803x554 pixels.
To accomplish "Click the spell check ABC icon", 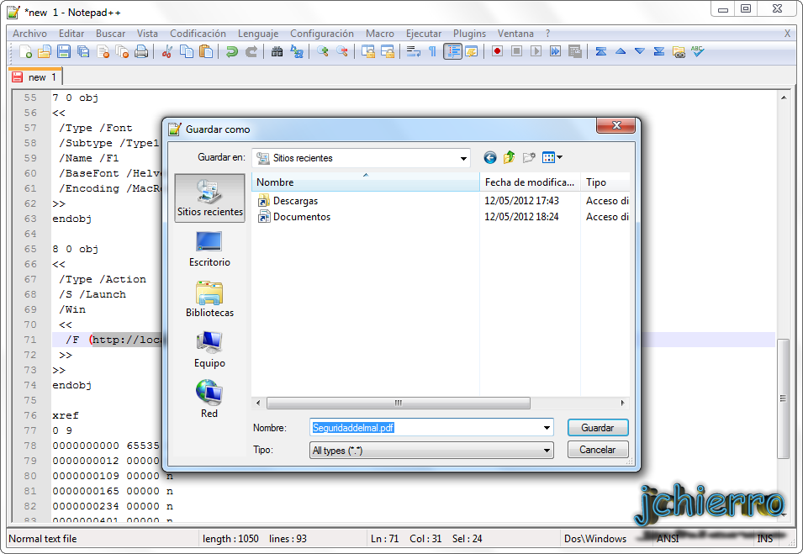I will tap(698, 52).
